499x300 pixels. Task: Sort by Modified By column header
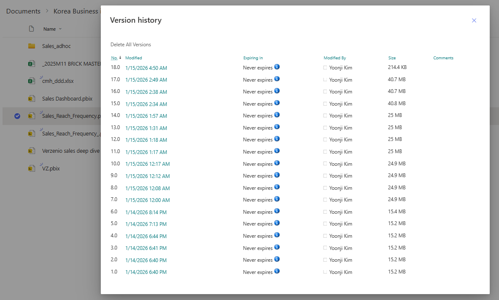tap(335, 58)
